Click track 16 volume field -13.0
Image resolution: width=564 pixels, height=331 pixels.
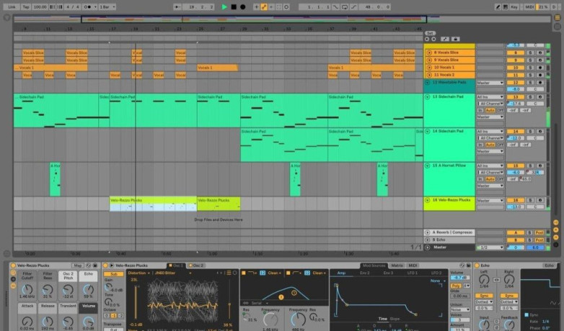coord(515,207)
